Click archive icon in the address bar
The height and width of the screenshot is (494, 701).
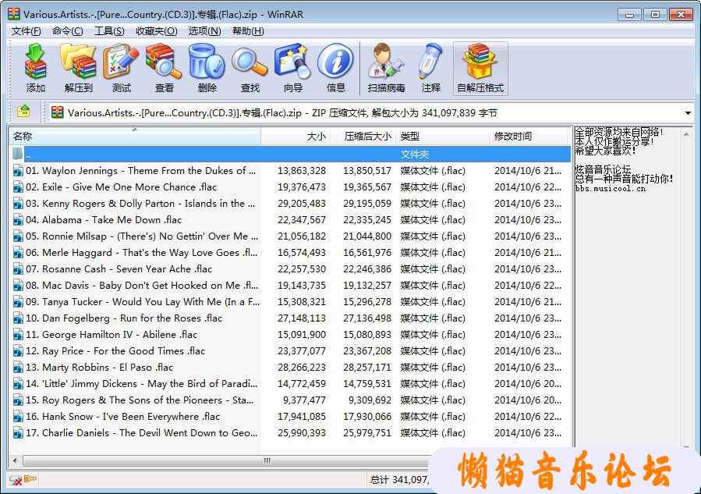[57, 112]
